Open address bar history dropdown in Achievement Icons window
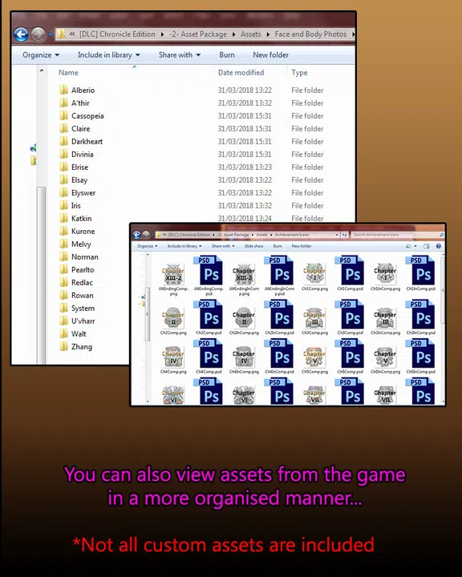This screenshot has width=462, height=577. coord(337,235)
